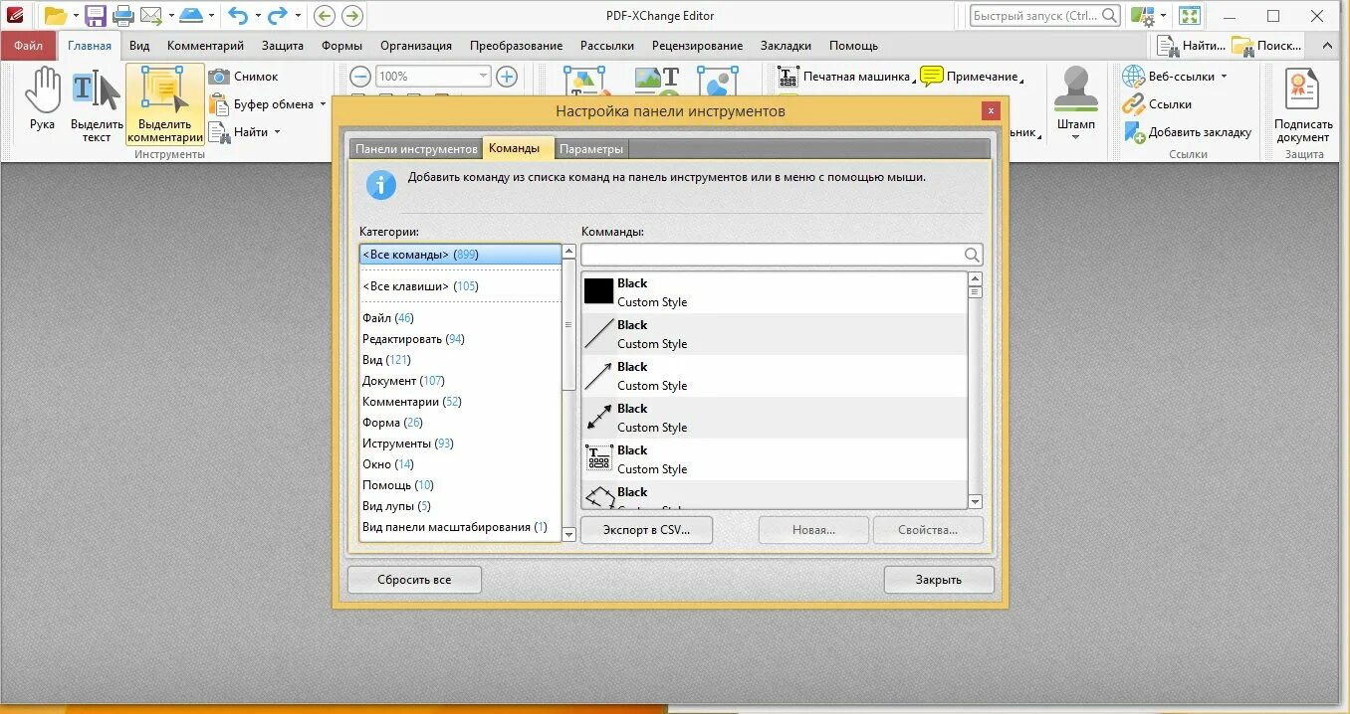Select the <Все клавиши> (105) category

coord(460,286)
